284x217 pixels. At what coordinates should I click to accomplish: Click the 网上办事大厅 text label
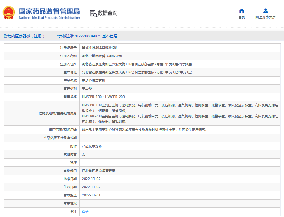[x=265, y=17]
